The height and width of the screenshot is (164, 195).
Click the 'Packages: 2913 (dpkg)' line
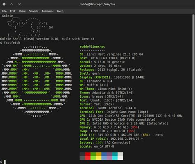click(111, 70)
